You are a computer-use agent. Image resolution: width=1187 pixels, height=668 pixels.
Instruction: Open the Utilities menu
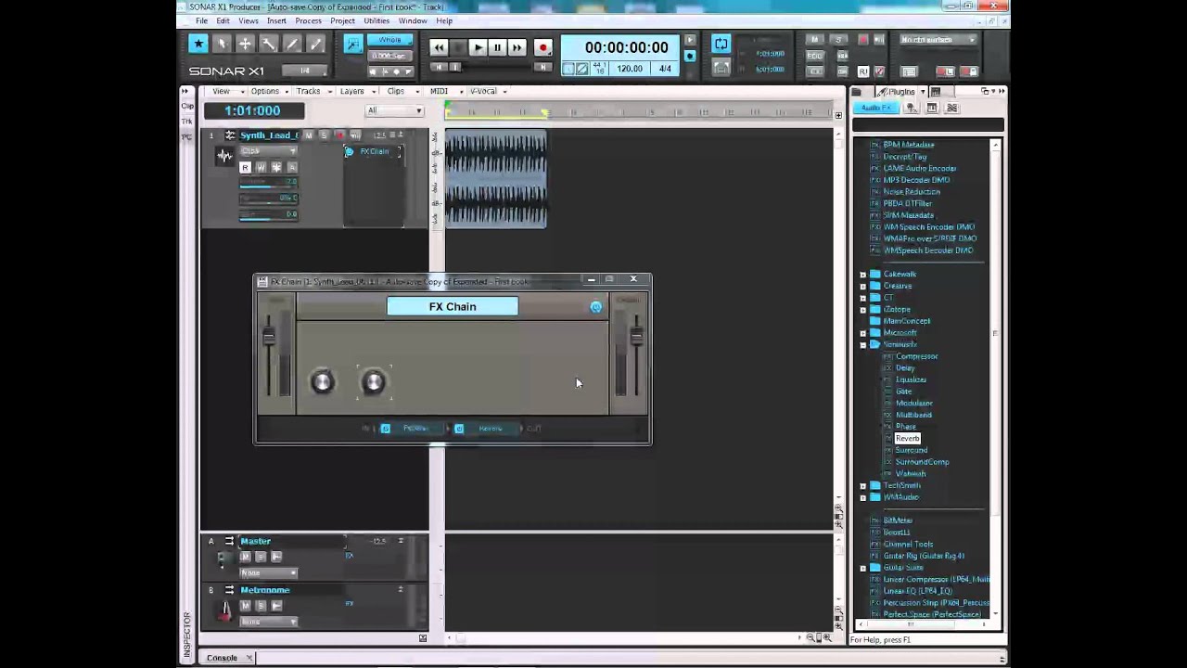[x=377, y=20]
